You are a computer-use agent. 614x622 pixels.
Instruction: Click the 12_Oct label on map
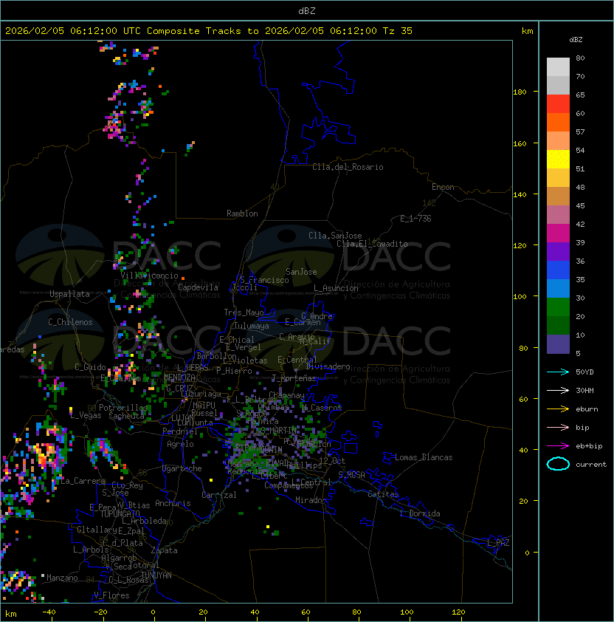pyautogui.click(x=332, y=460)
